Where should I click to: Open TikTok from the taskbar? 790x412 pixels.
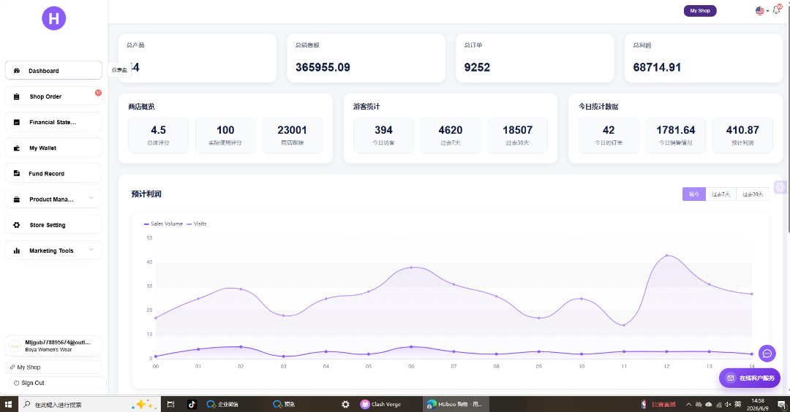tap(192, 404)
